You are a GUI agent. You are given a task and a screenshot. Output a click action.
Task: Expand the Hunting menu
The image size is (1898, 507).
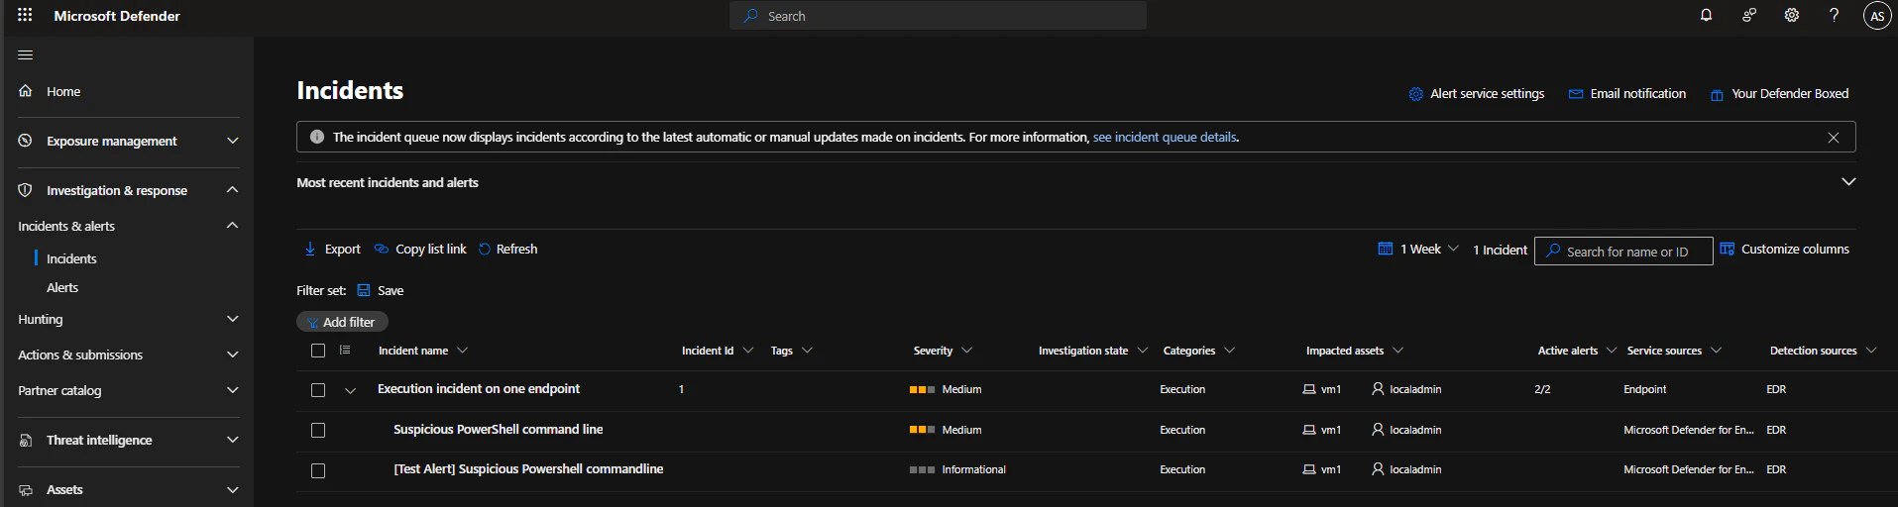coord(233,319)
